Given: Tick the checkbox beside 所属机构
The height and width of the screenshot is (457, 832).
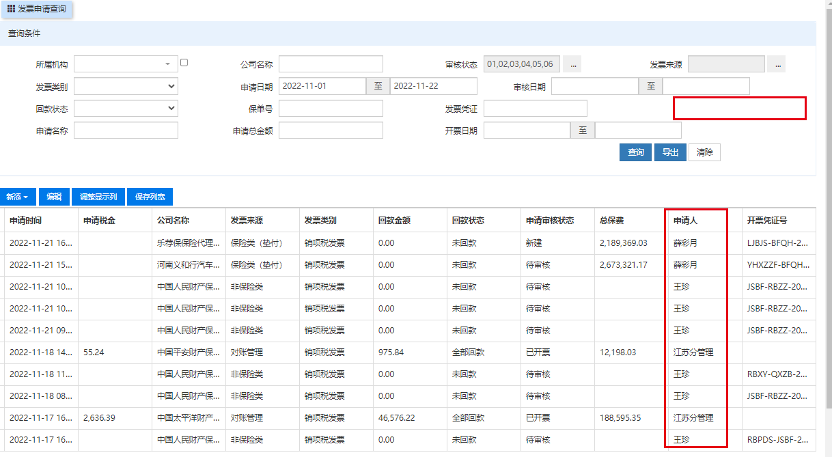Looking at the screenshot, I should (184, 63).
